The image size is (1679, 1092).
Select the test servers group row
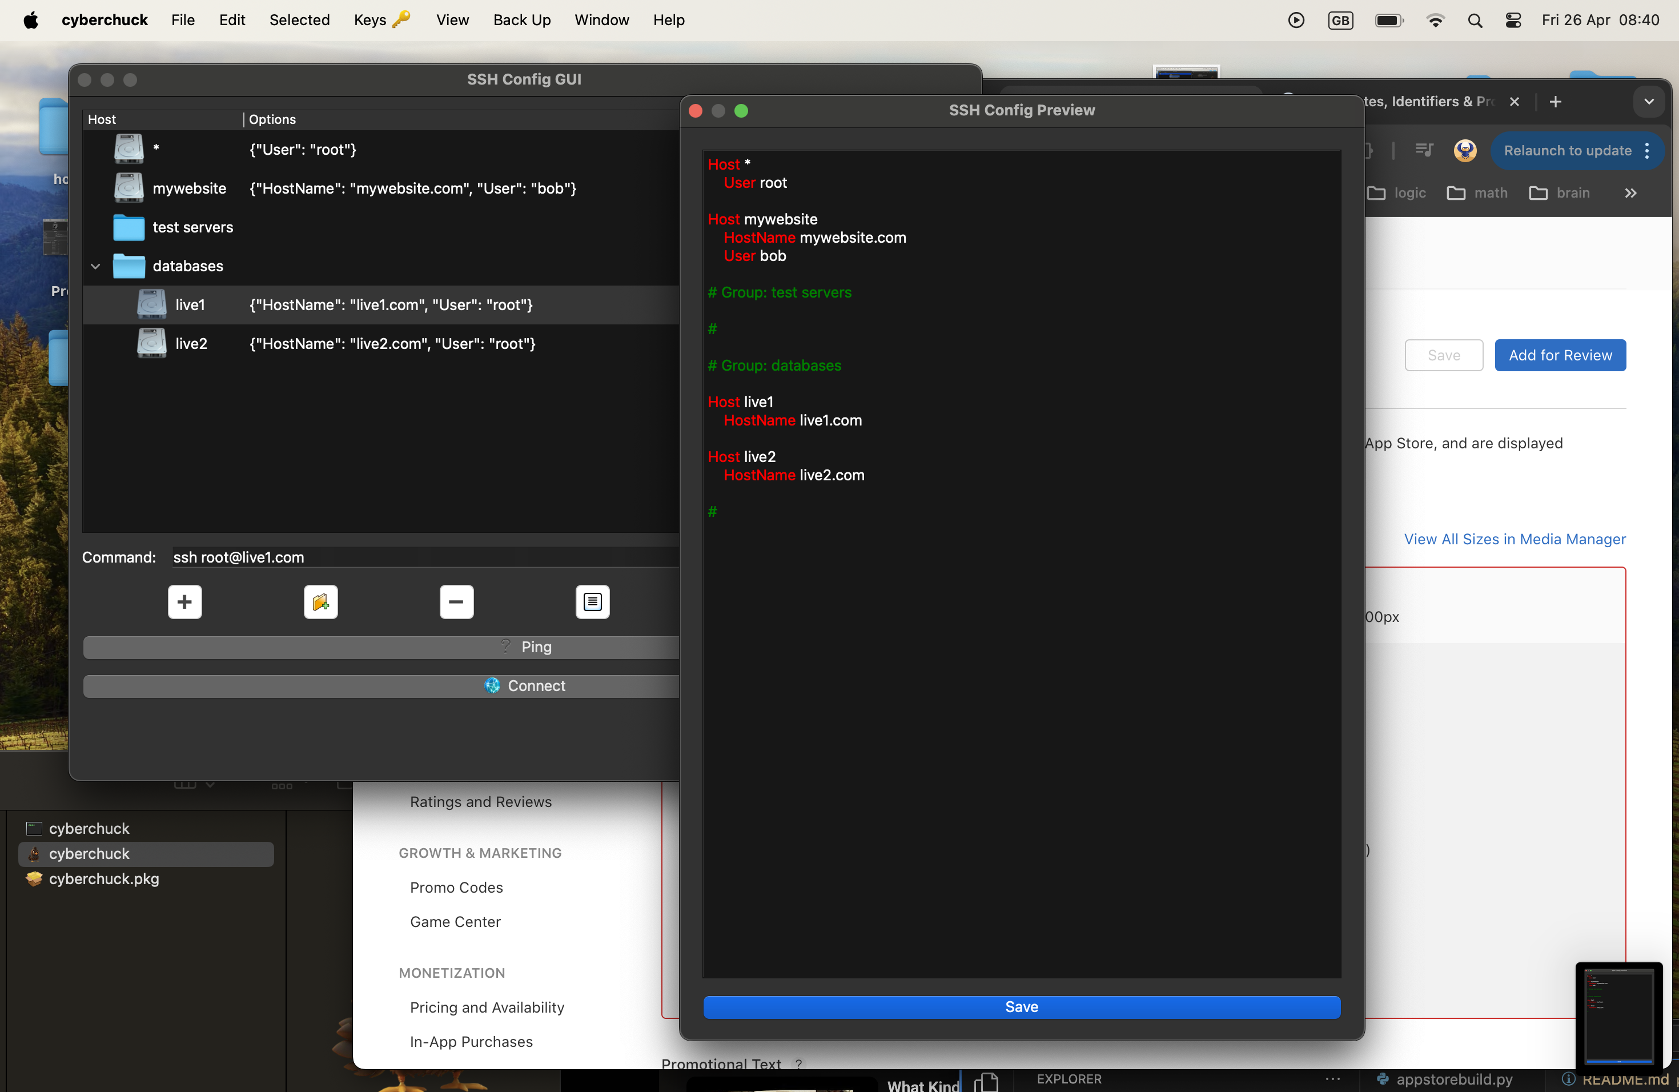(x=381, y=227)
